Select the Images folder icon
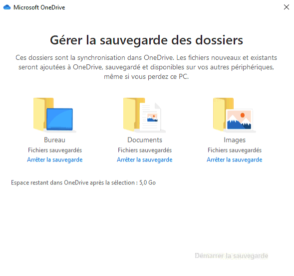 235,115
